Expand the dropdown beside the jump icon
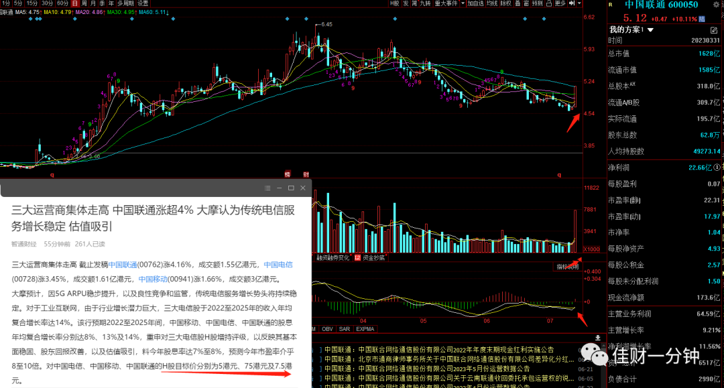Screen dimensions: 724x388 (x=579, y=3)
